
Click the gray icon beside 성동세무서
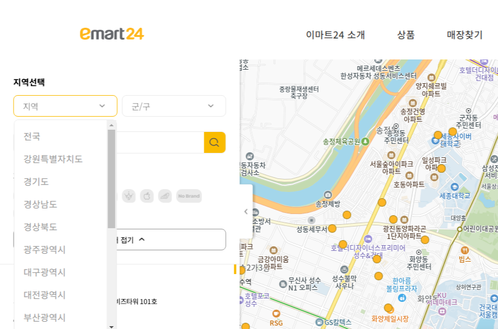312,220
